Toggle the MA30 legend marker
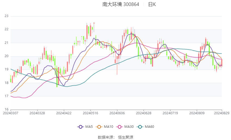Screen dimensions: 231x140 click(120, 127)
